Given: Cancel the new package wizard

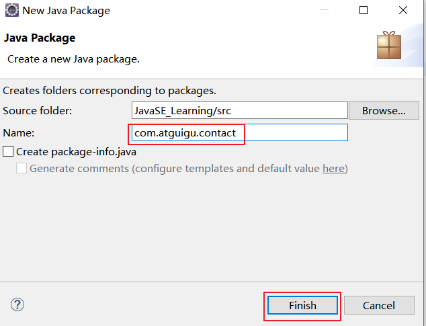Looking at the screenshot, I should 379,306.
